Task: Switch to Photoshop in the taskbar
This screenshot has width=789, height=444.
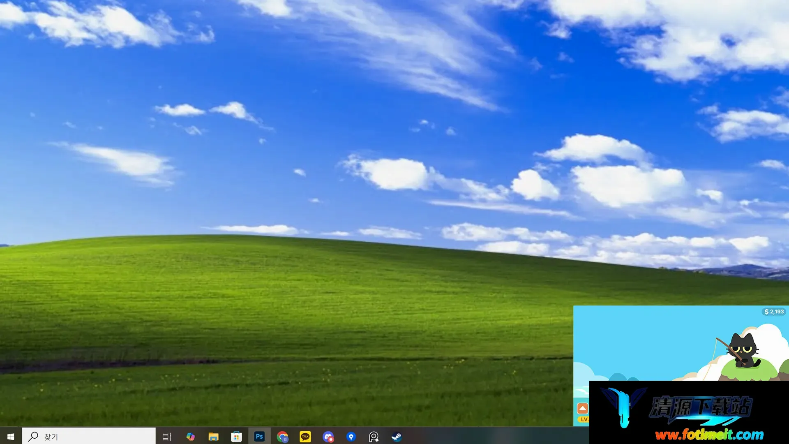Action: click(259, 437)
